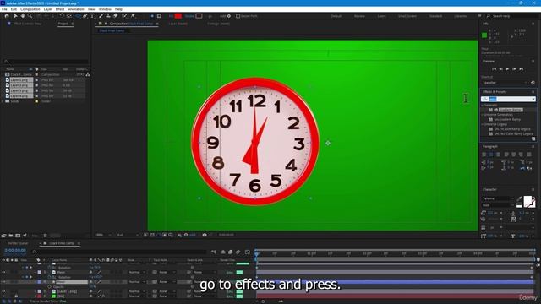The width and height of the screenshot is (541, 304).
Task: Select the Rotation tool
Action: [62, 16]
